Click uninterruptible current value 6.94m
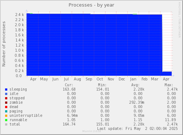Viewport: 183px width, 135px height. (72, 115)
